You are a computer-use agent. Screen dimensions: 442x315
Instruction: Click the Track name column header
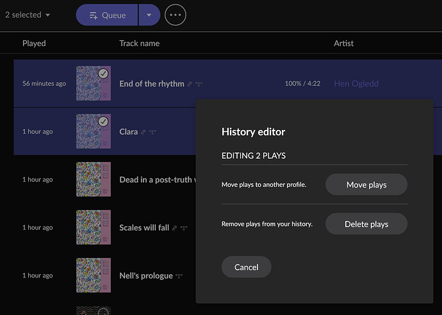click(139, 44)
